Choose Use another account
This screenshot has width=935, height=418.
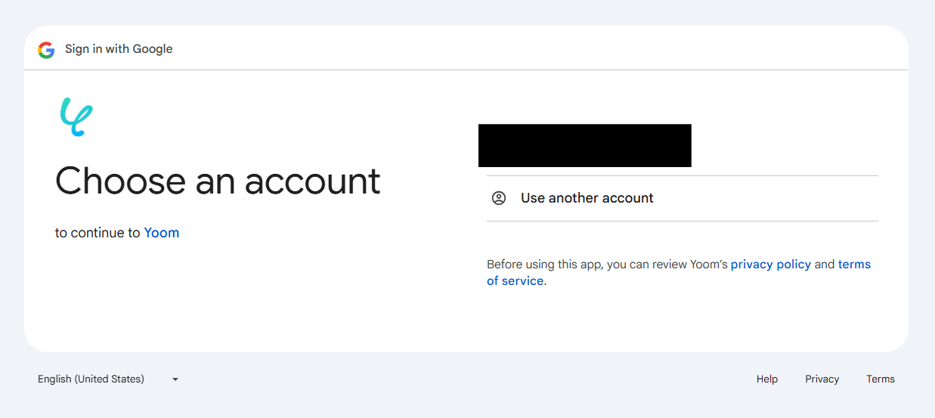coord(587,198)
